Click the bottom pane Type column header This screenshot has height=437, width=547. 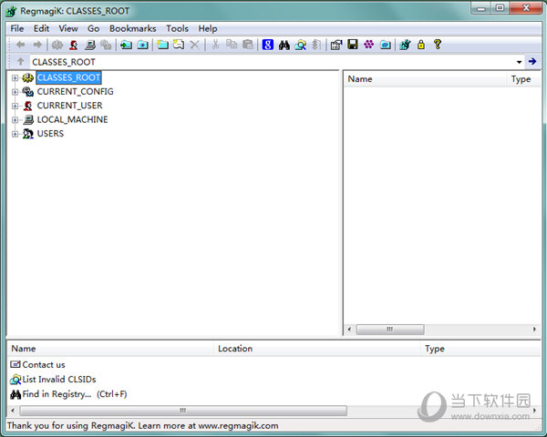point(480,349)
